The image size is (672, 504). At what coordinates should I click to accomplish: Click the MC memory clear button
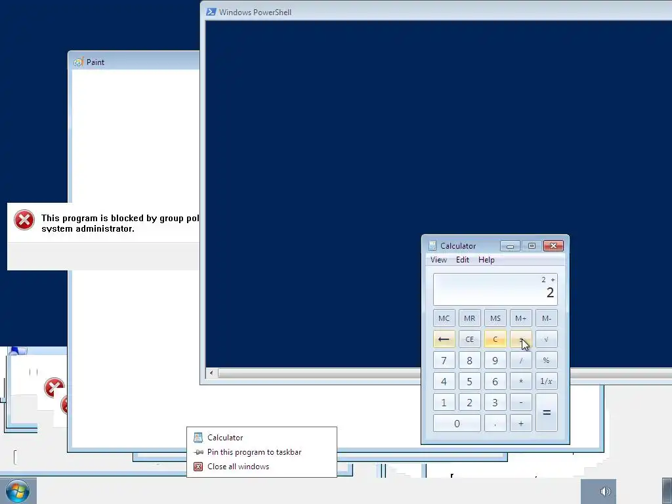(x=444, y=318)
